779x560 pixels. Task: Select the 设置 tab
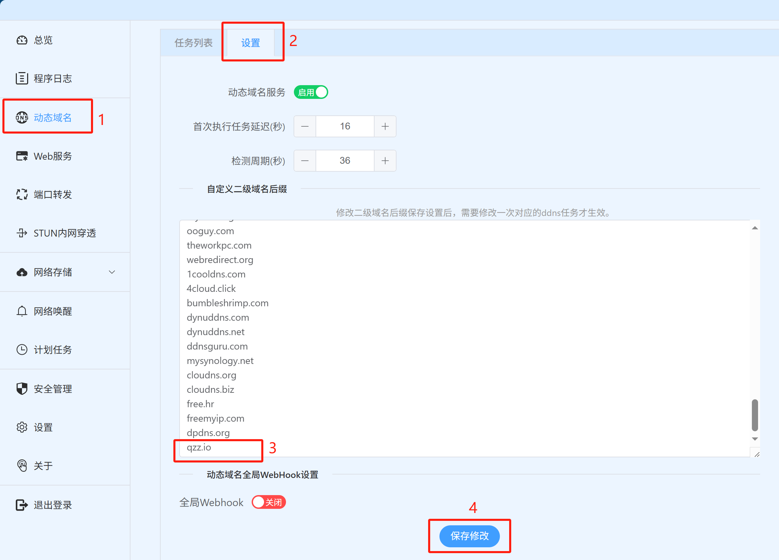[x=250, y=42]
